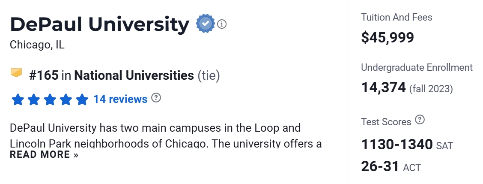Image resolution: width=483 pixels, height=184 pixels.
Task: Click the $45,999 tuition amount
Action: click(388, 37)
